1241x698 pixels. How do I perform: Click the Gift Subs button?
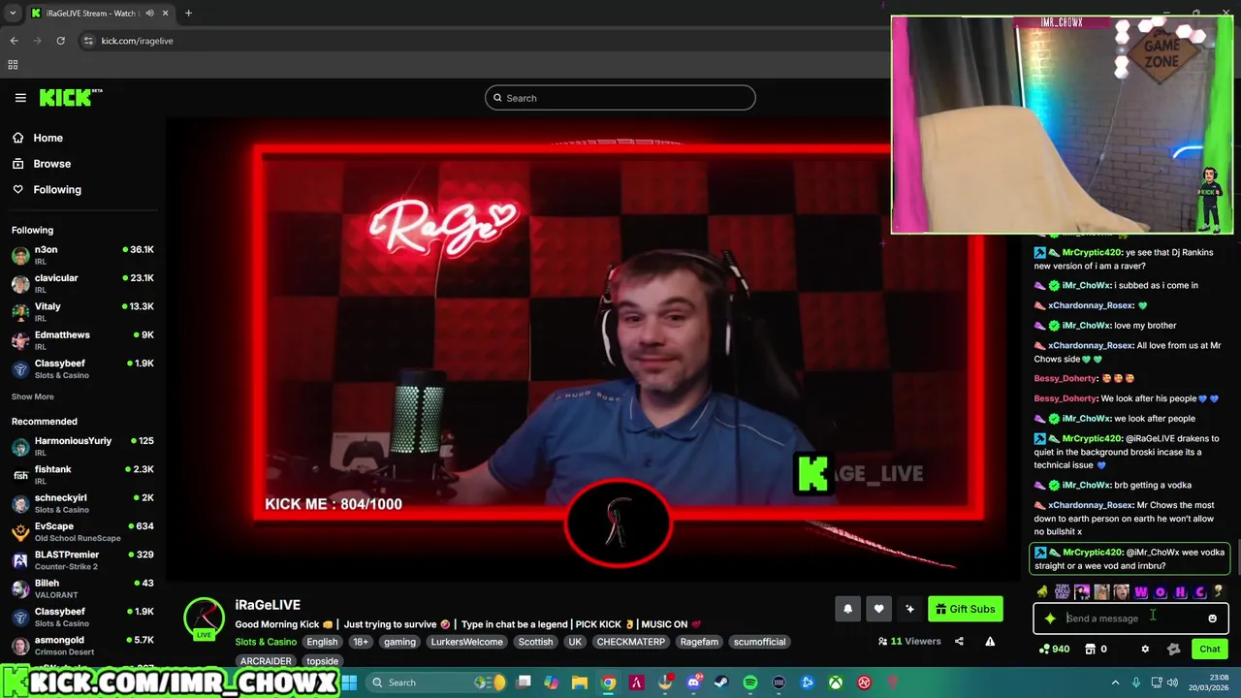pos(965,609)
